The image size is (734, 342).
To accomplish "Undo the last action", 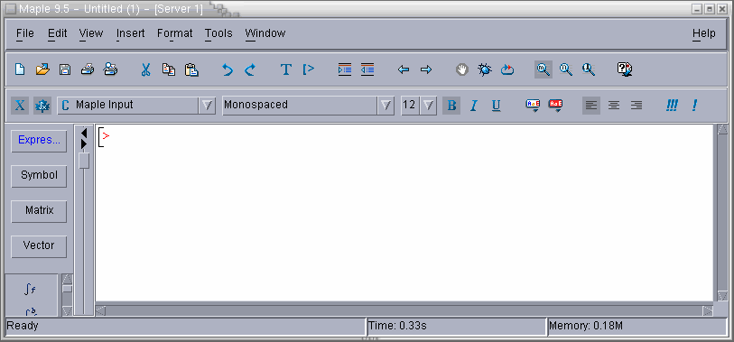I will pyautogui.click(x=228, y=69).
